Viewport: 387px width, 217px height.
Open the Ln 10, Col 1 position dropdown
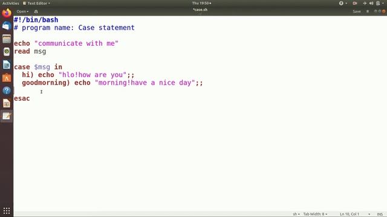point(355,214)
